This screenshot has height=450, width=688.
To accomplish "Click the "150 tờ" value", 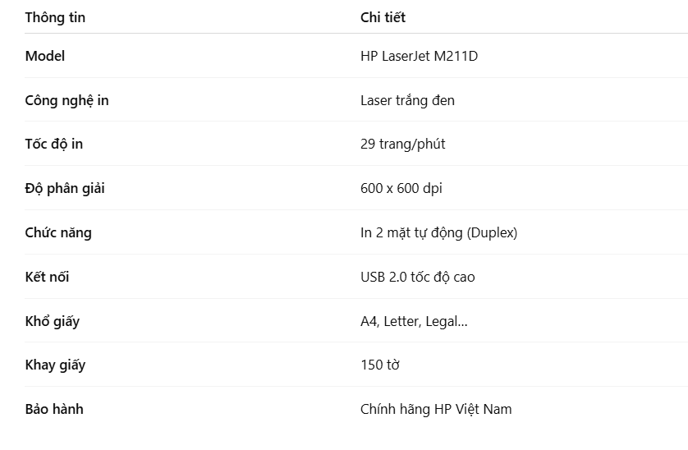I will [x=380, y=365].
